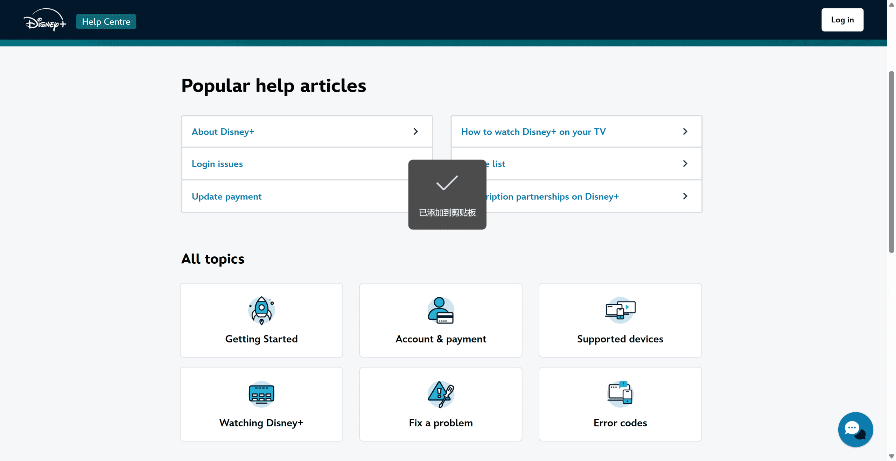This screenshot has width=896, height=461.
Task: Click the Supported devices screens icon
Action: (620, 310)
